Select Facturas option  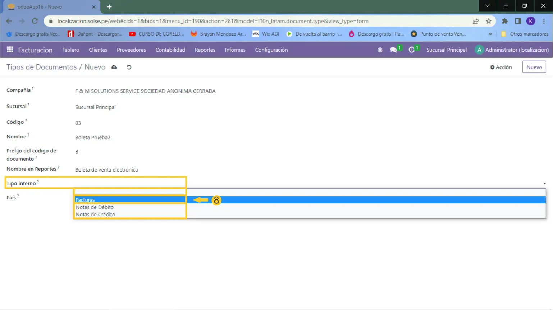310,200
